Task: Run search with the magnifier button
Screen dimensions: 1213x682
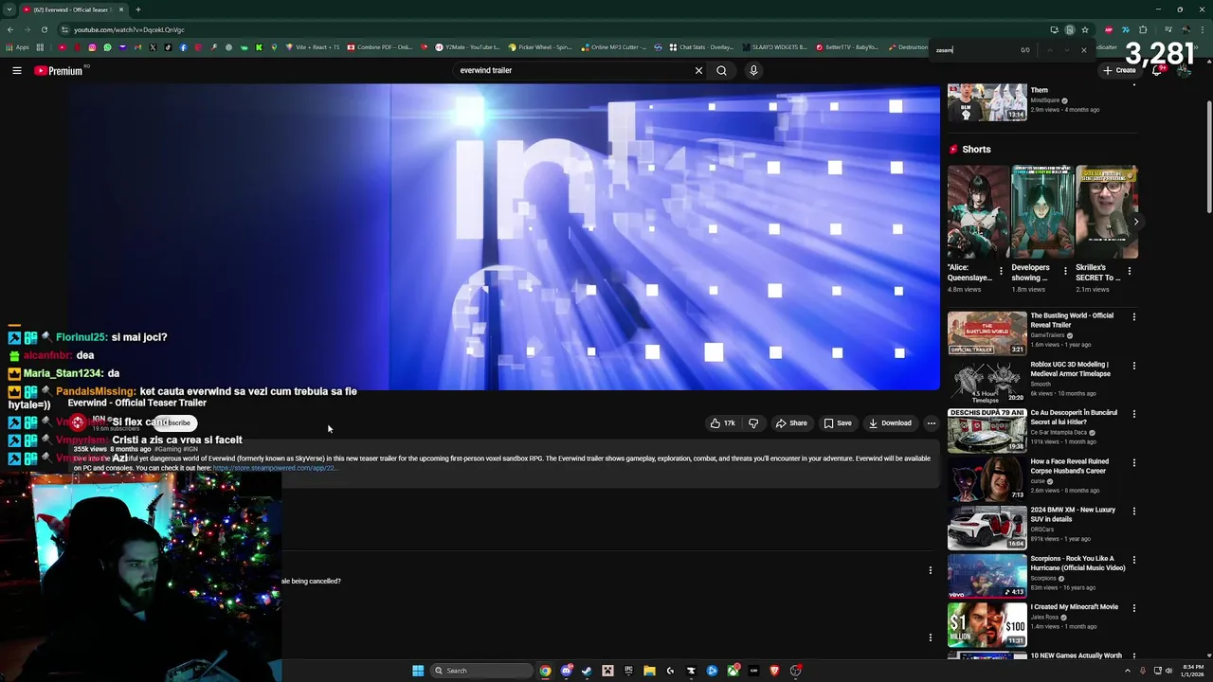Action: [721, 70]
